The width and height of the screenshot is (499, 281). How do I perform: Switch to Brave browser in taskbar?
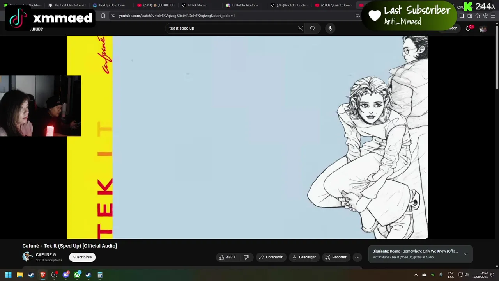click(x=43, y=275)
